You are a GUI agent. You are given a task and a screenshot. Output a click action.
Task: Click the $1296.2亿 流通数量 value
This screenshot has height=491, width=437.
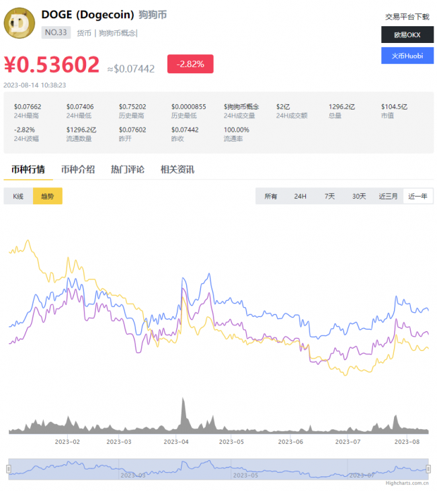81,130
